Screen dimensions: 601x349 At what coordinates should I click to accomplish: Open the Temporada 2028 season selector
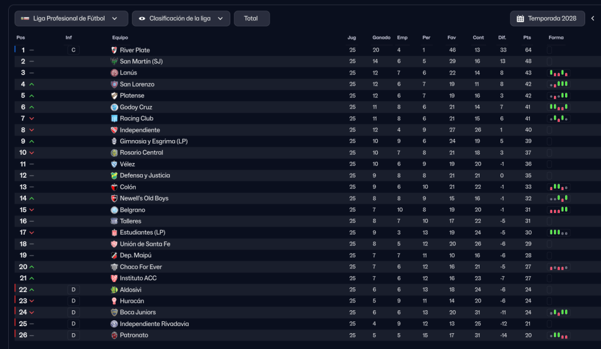(x=548, y=19)
